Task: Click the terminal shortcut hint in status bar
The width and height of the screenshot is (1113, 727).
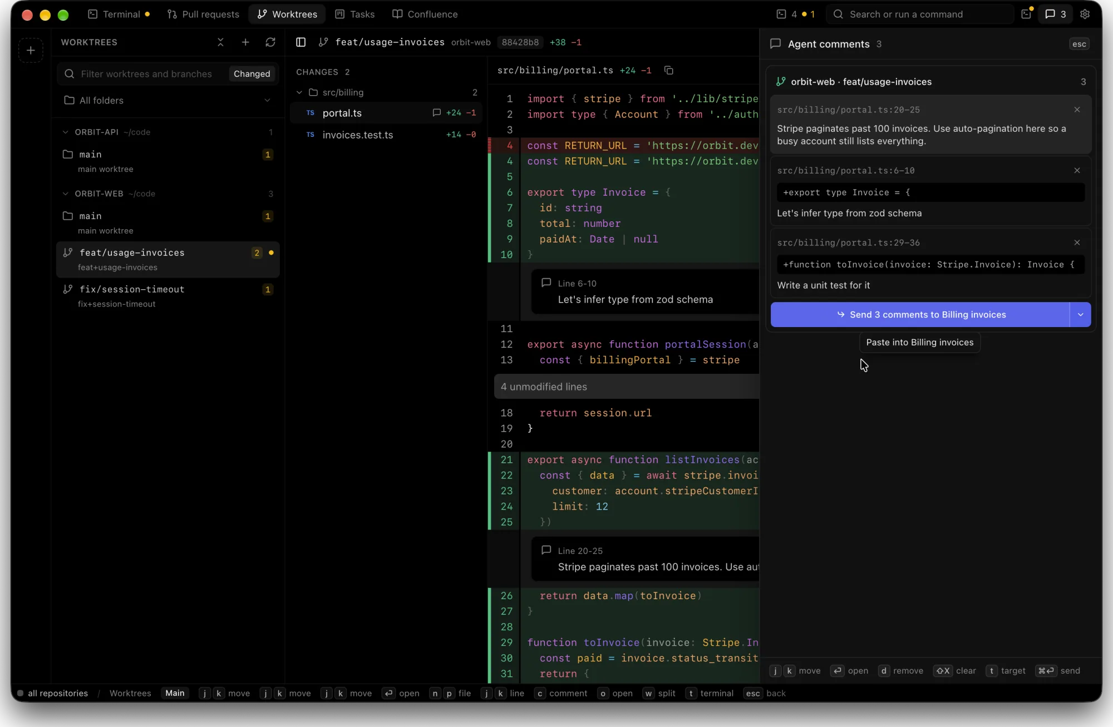Action: click(x=710, y=694)
